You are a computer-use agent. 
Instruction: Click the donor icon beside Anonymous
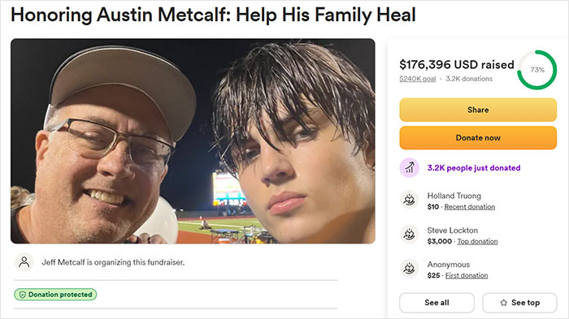pyautogui.click(x=410, y=268)
